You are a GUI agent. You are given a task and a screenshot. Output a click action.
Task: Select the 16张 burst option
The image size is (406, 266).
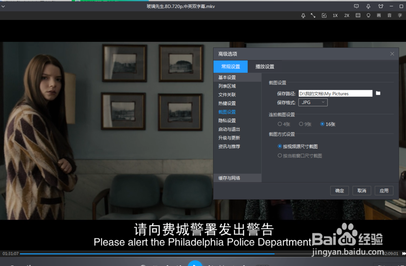click(328, 124)
